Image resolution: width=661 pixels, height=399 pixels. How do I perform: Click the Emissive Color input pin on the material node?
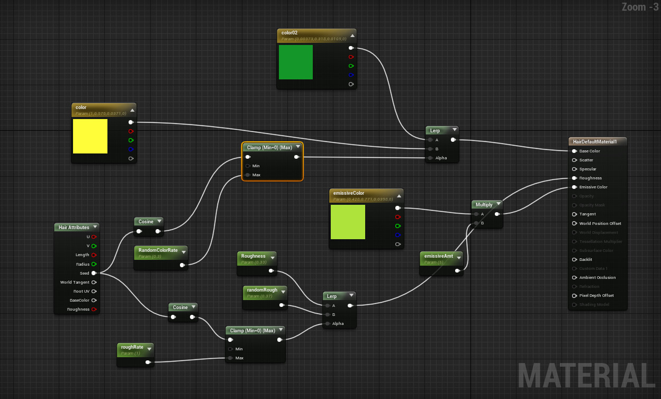pos(575,187)
